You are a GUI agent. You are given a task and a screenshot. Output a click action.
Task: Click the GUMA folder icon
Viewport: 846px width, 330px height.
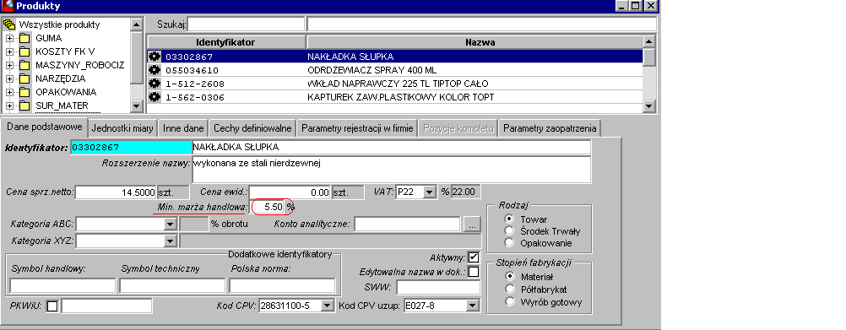24,38
